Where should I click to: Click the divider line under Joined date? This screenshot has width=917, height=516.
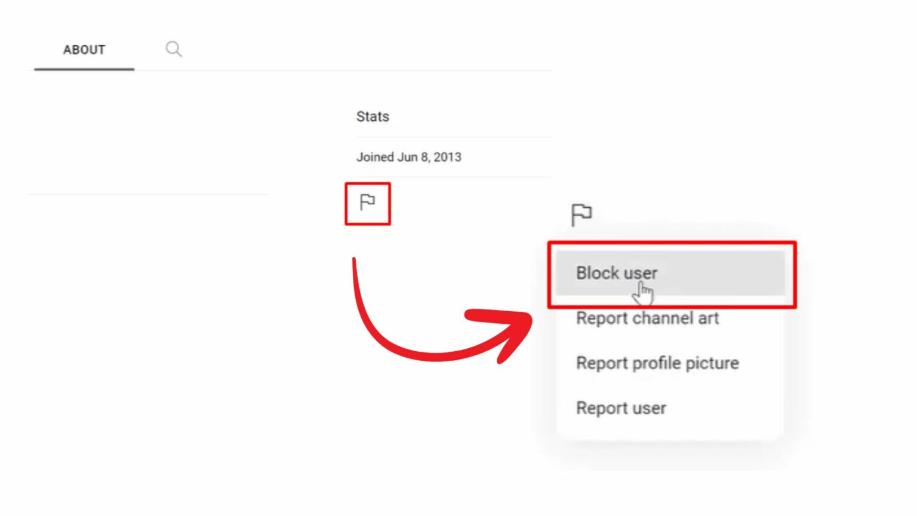pos(453,178)
